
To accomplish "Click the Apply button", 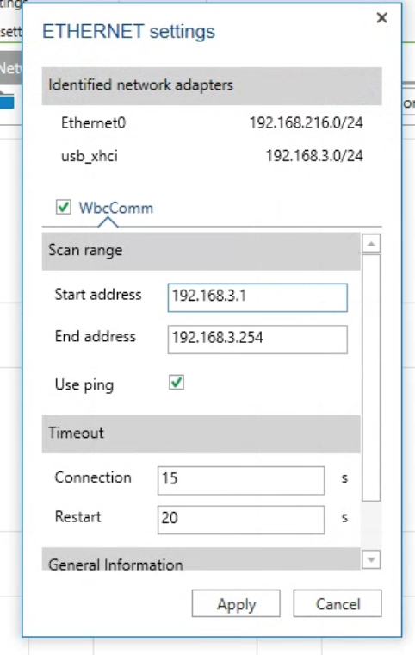I will [x=236, y=603].
